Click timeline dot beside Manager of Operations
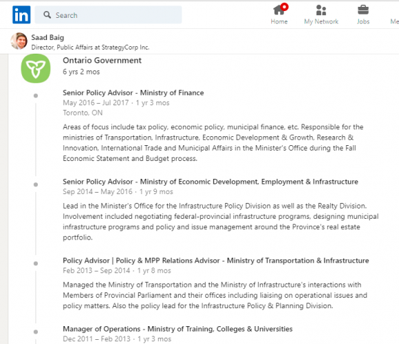The height and width of the screenshot is (344, 399). (36, 332)
